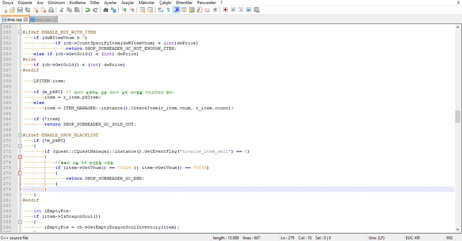Click the INS indicator in status bar

449,238
